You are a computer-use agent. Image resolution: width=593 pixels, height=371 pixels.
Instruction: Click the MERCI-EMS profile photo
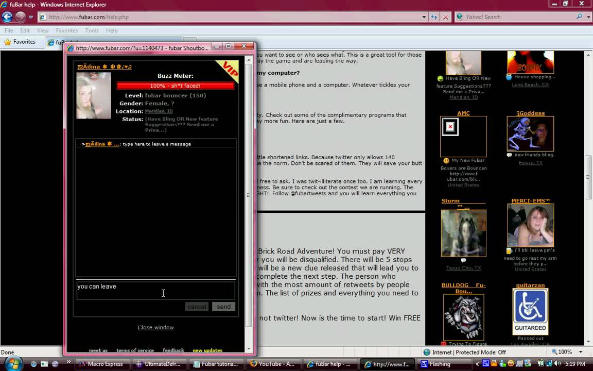pos(530,226)
